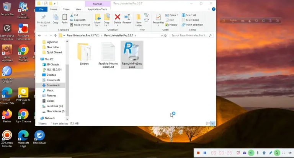Open the Application Tools tab
The width and height of the screenshot is (294, 158).
pos(98,9)
